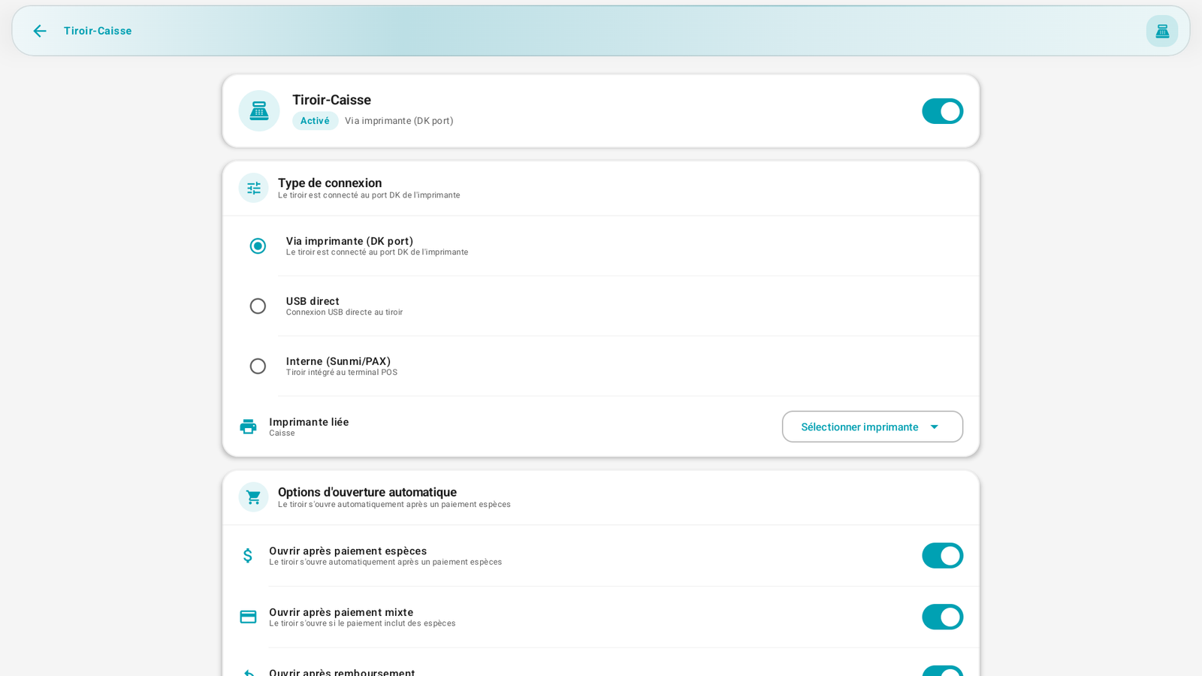1202x676 pixels.
Task: Click 'Tiroir intégré au terminal POS' description
Action: click(x=342, y=373)
